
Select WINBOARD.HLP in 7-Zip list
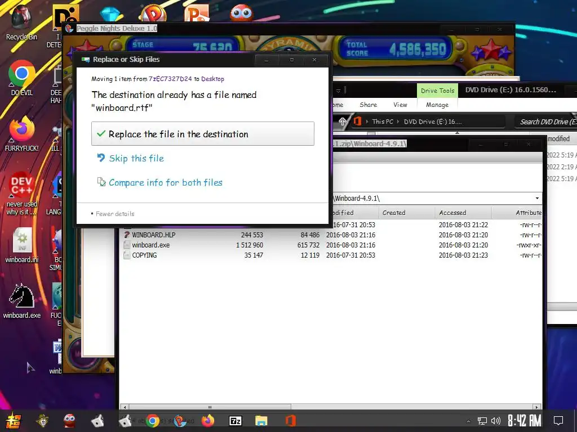point(153,235)
